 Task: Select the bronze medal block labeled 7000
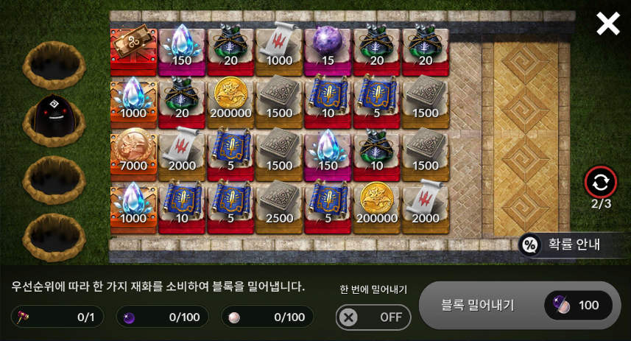133,155
